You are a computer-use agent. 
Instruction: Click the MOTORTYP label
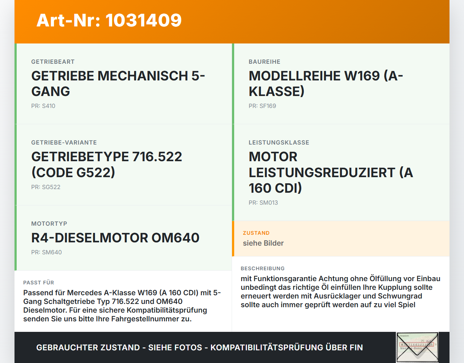pyautogui.click(x=49, y=224)
